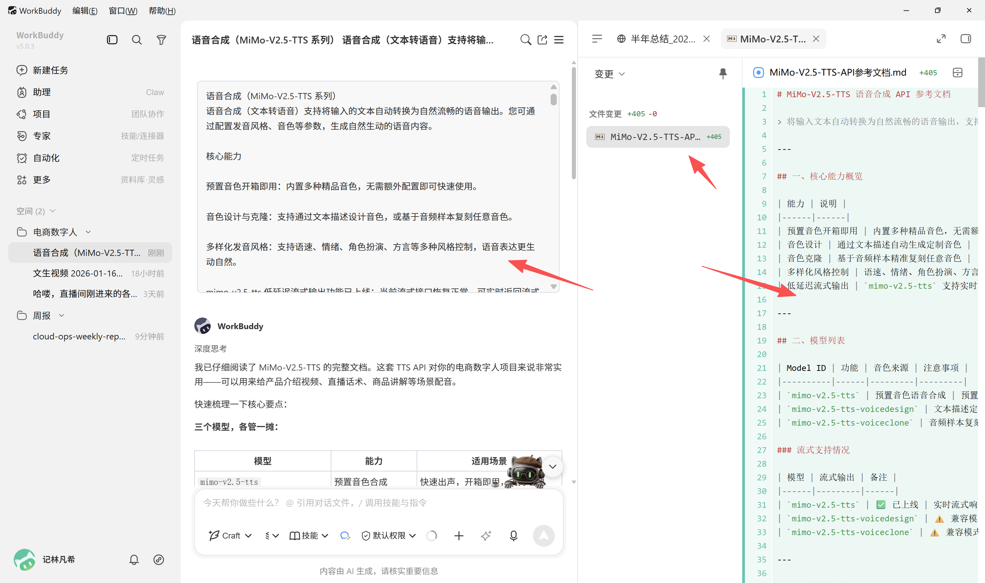
Task: Open 专家 skills and connectors
Action: (x=90, y=136)
